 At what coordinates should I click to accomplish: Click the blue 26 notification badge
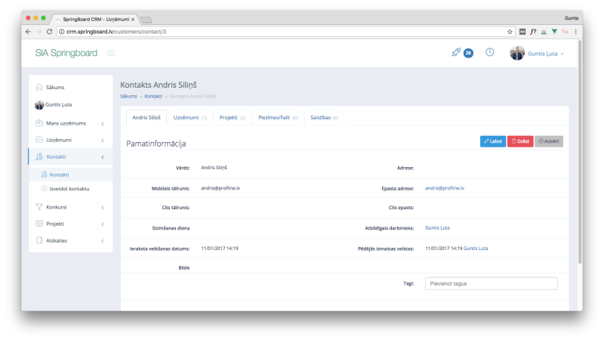[x=468, y=53]
